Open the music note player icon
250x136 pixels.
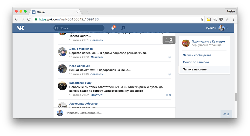[x=123, y=28]
